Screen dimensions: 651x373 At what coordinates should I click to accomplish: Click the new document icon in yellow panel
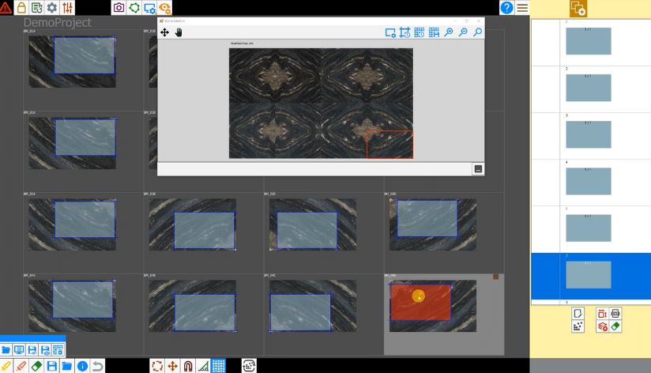(x=578, y=314)
